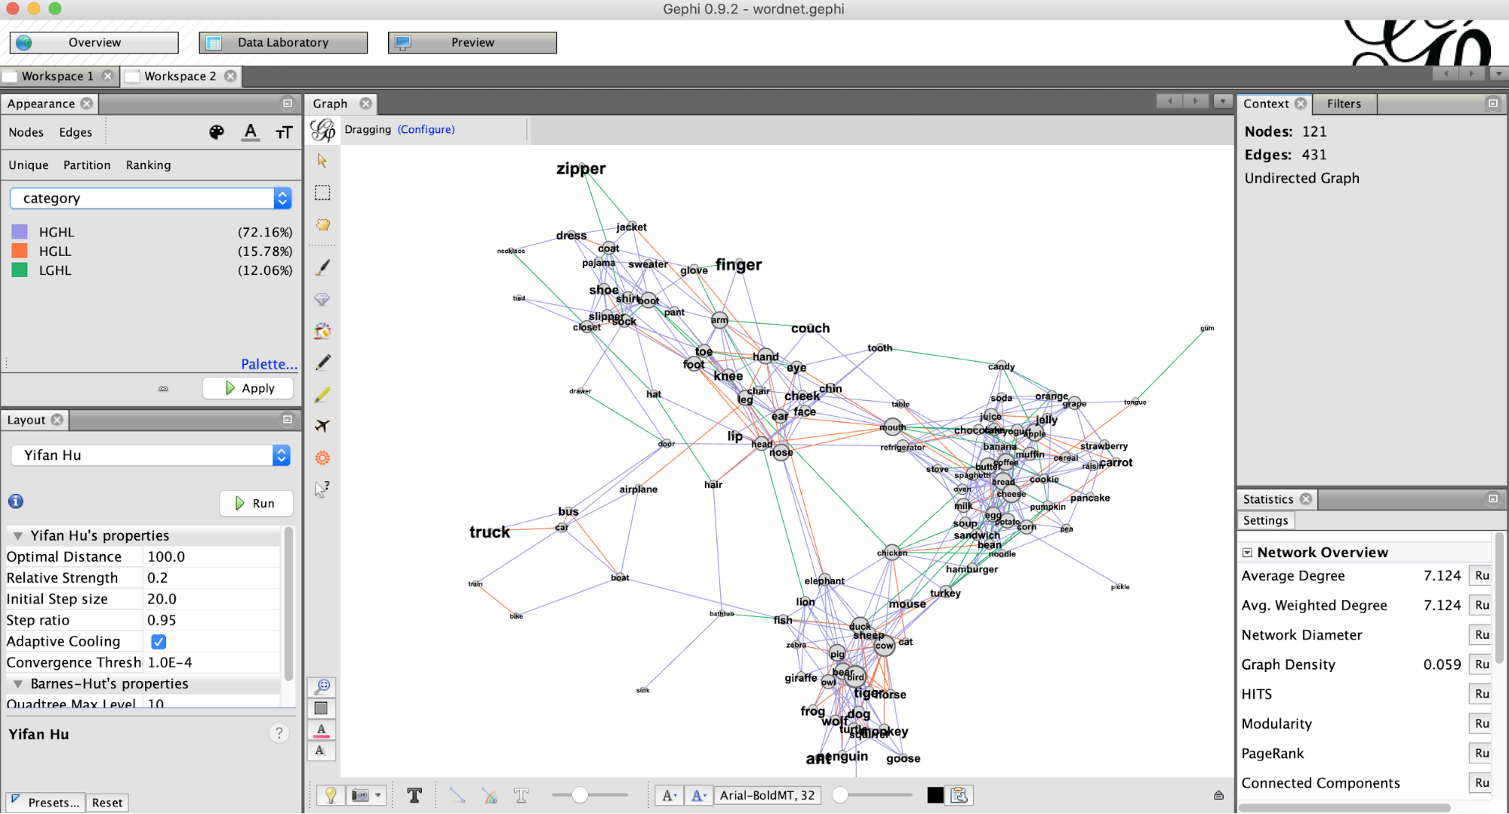This screenshot has width=1509, height=814.
Task: Open the Ranking tab
Action: [148, 165]
